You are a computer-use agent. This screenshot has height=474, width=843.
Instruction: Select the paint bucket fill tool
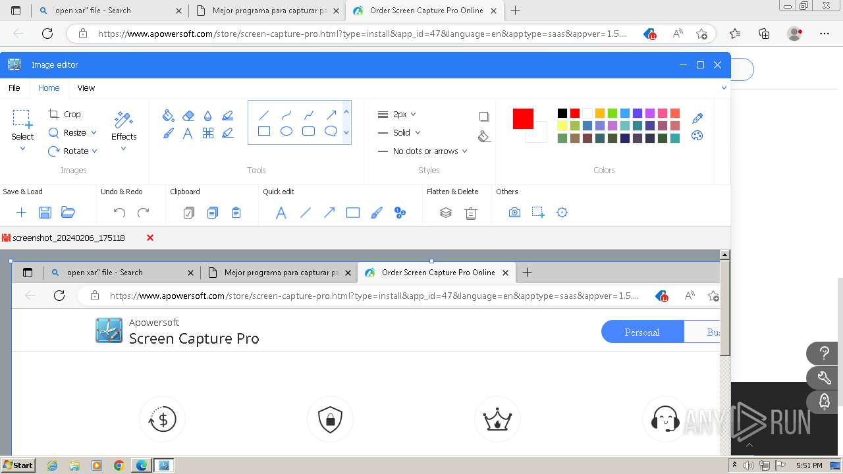click(168, 115)
